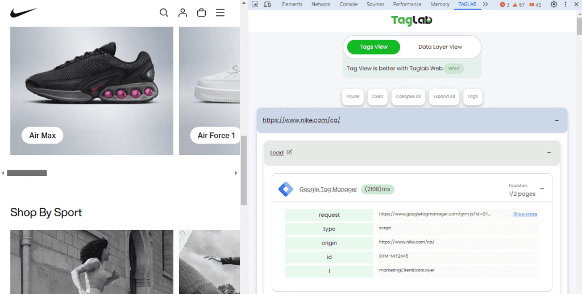Toggle DevTools device toolbar icon
Image resolution: width=582 pixels, height=294 pixels.
coord(267,5)
